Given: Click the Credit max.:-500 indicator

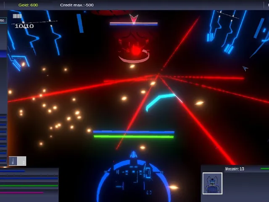Looking at the screenshot, I should click(77, 5).
